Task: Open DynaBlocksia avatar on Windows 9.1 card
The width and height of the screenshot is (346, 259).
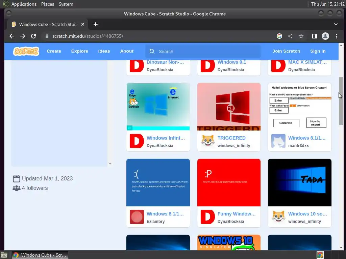Action: tap(208, 66)
